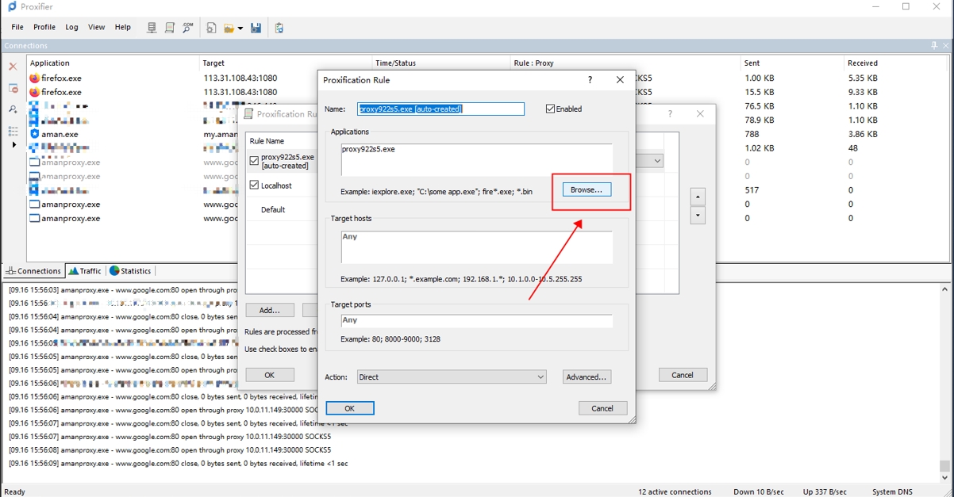Viewport: 954px width, 497px height.
Task: Click the log panel vertical scrollbar
Action: (944, 380)
